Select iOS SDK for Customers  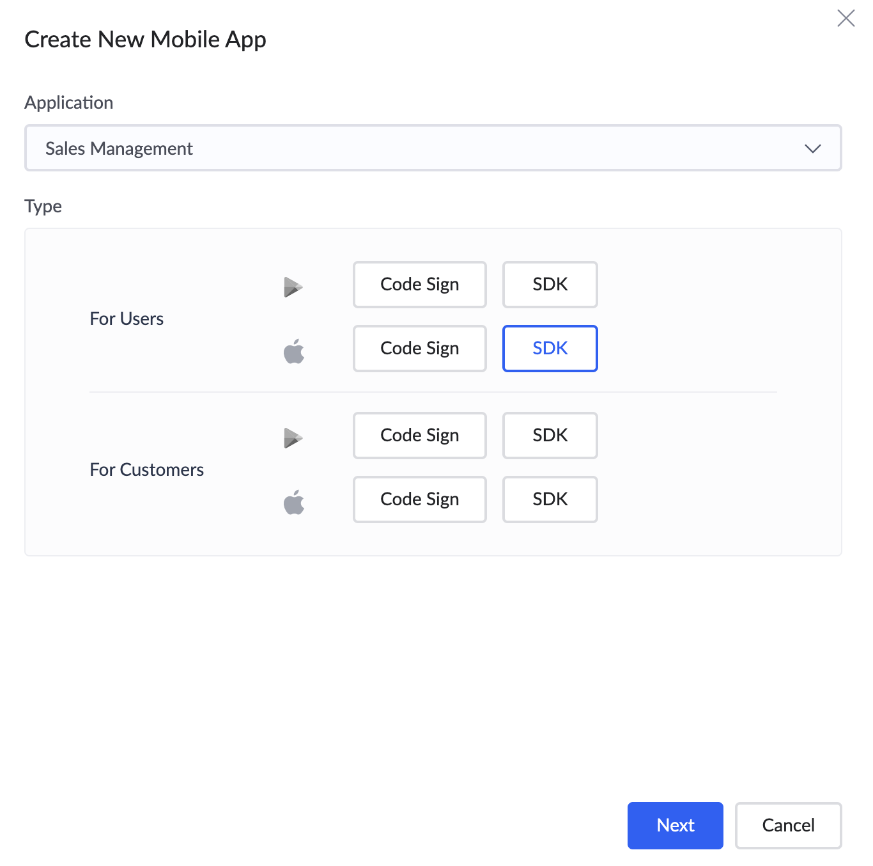(550, 500)
